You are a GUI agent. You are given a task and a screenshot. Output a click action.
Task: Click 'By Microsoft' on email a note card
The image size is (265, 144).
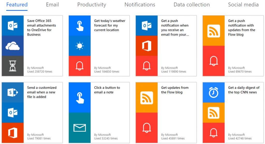pyautogui.click(x=102, y=135)
